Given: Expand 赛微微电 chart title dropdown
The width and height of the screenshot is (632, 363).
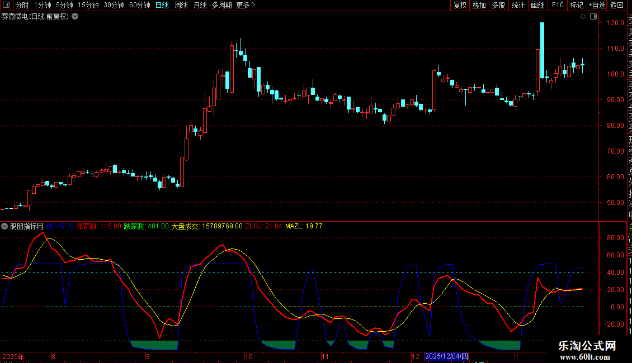Looking at the screenshot, I should [x=75, y=16].
